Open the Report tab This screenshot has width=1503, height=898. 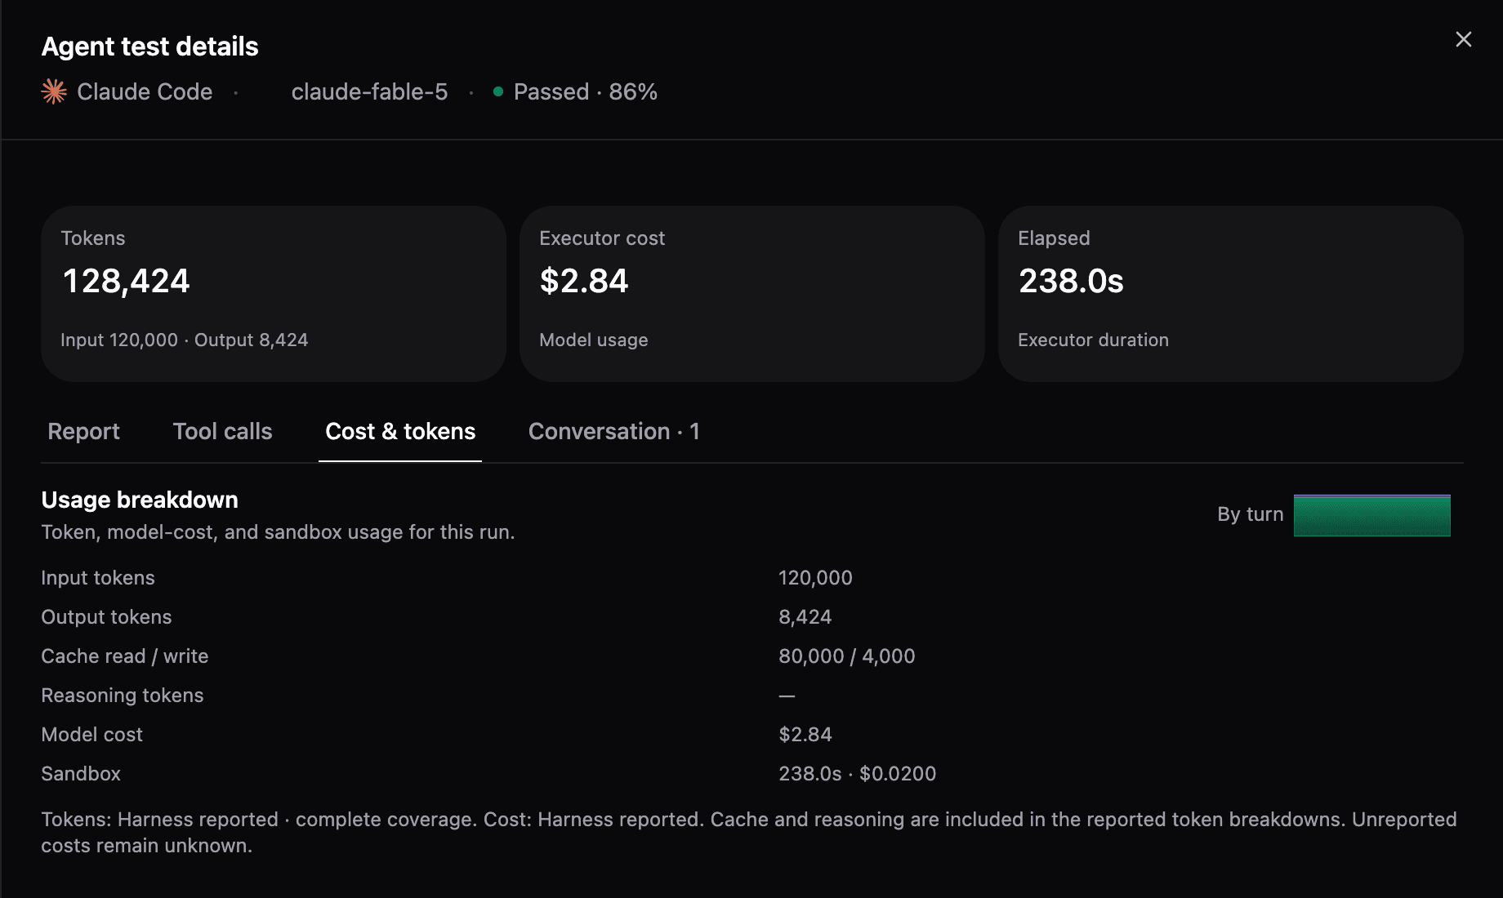(x=83, y=431)
